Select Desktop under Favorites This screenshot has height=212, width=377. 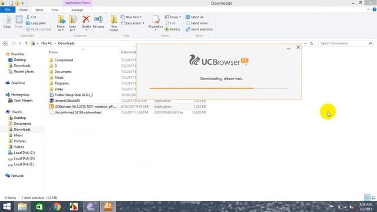19,60
